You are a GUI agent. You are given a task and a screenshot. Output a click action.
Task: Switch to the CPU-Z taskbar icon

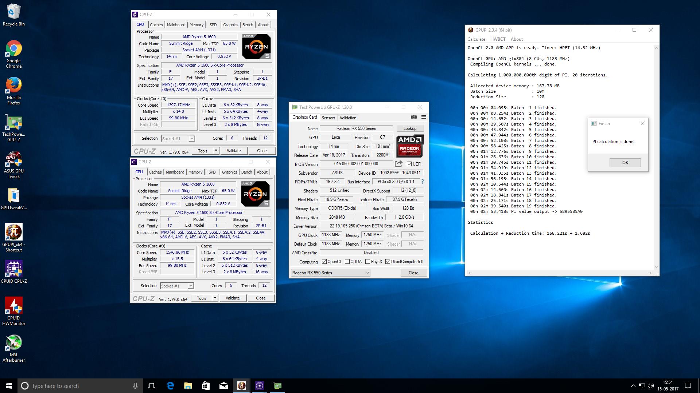(x=259, y=386)
